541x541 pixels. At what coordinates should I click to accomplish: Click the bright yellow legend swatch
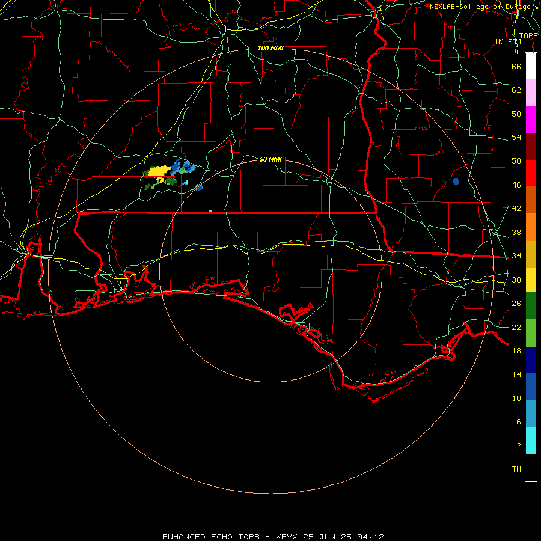pyautogui.click(x=531, y=280)
